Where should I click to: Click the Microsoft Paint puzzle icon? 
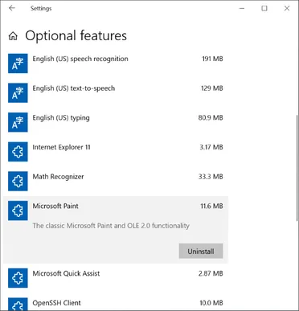18,211
